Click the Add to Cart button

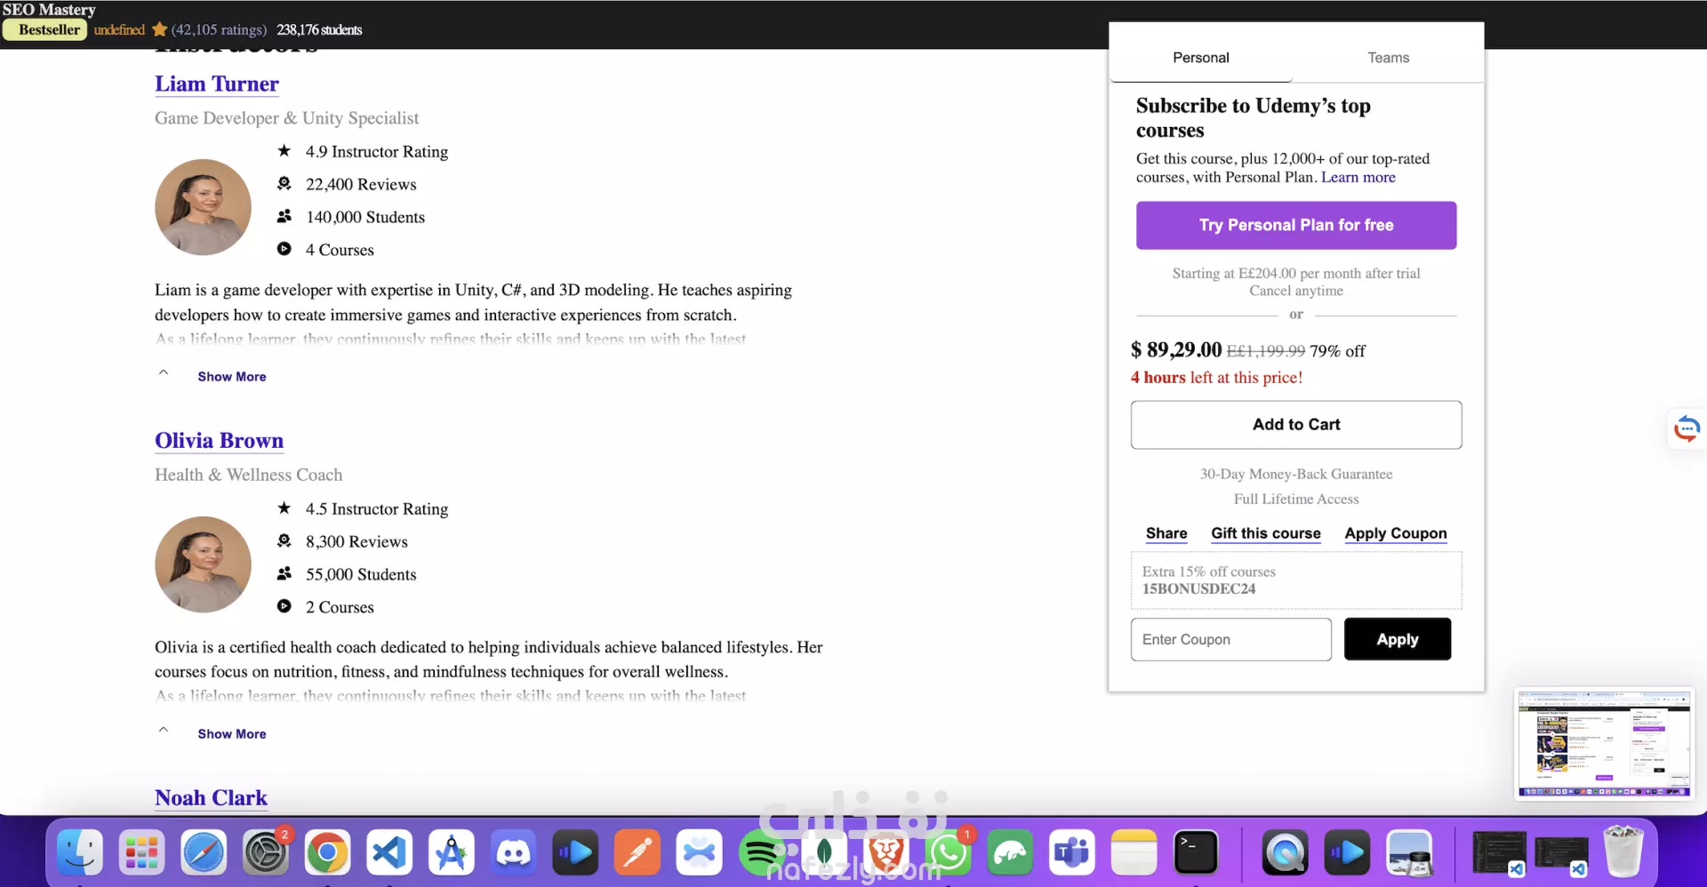[x=1296, y=425]
